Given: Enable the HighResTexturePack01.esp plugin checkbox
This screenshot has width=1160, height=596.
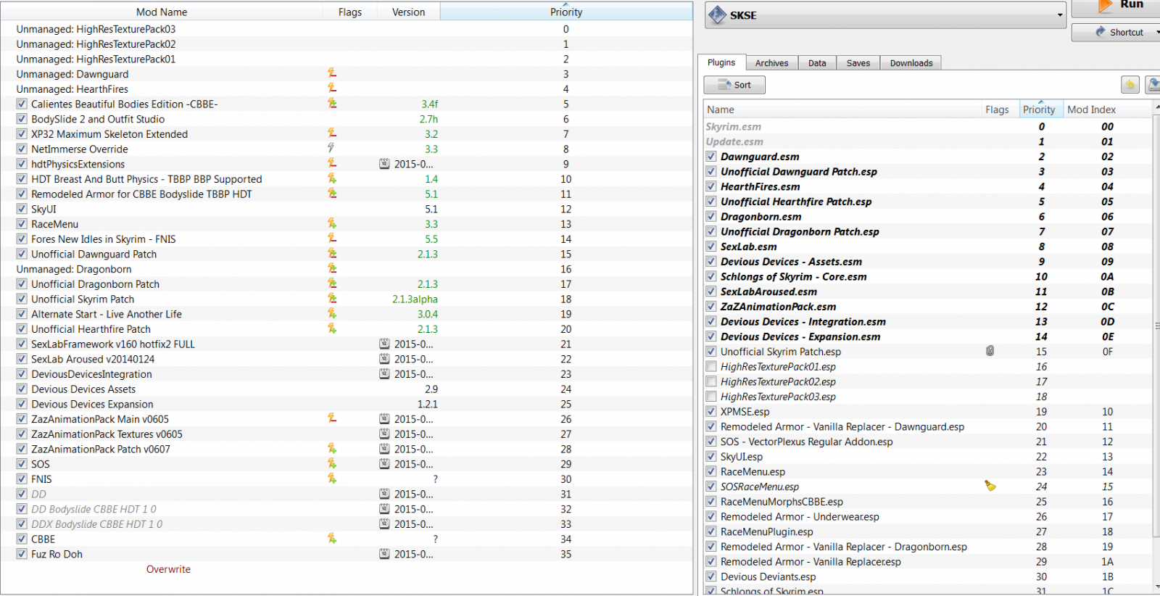Looking at the screenshot, I should tap(711, 366).
